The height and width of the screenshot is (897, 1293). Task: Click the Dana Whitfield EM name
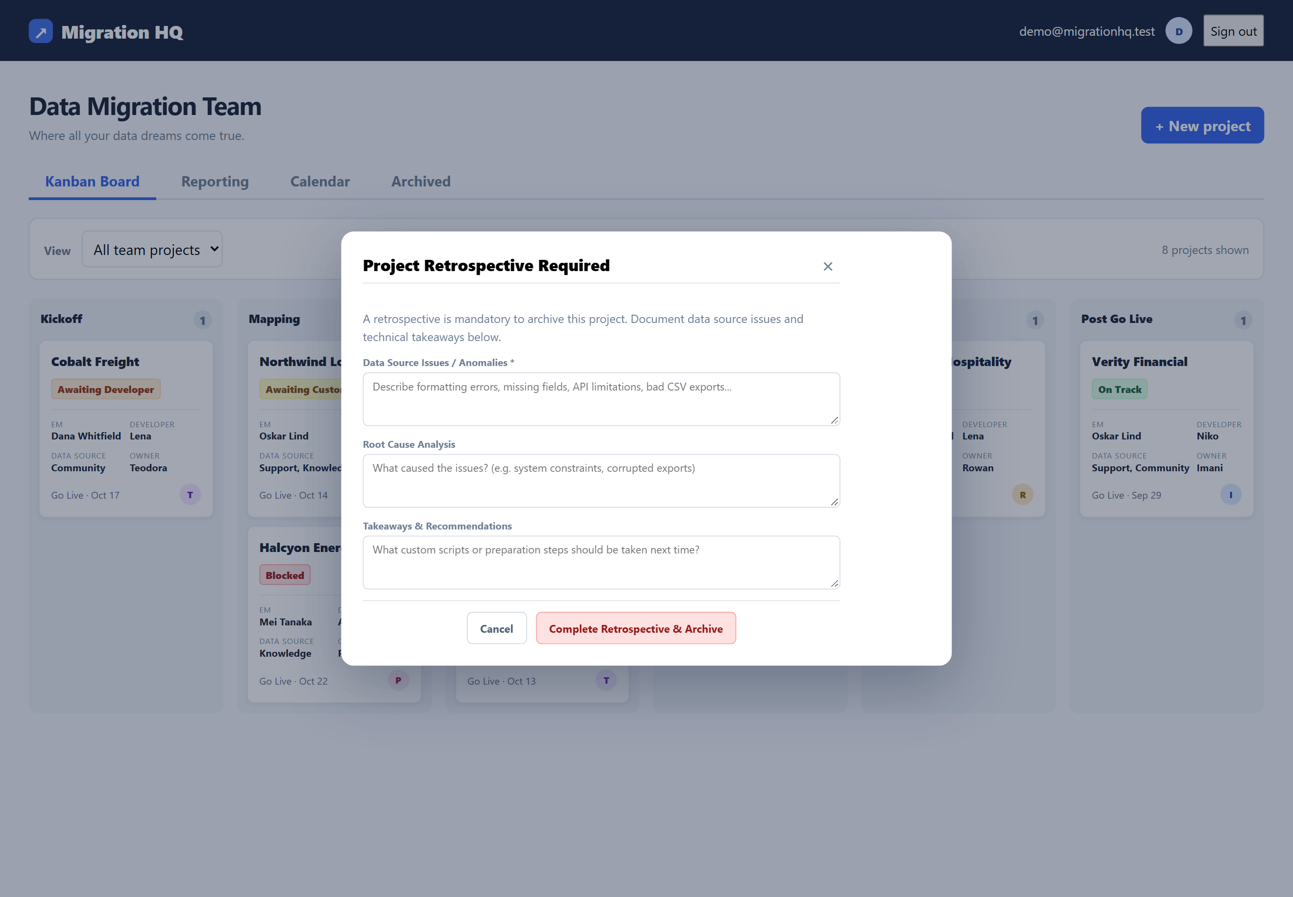[x=86, y=436]
